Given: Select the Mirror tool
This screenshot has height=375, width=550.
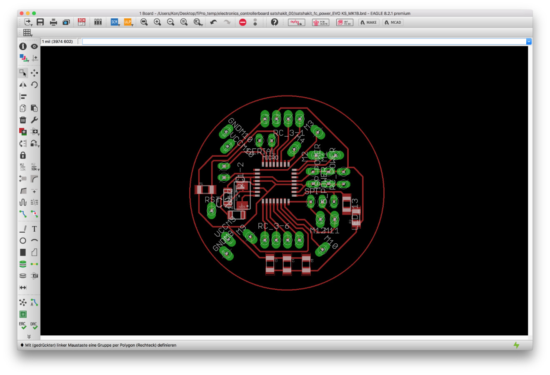Looking at the screenshot, I should 23,85.
